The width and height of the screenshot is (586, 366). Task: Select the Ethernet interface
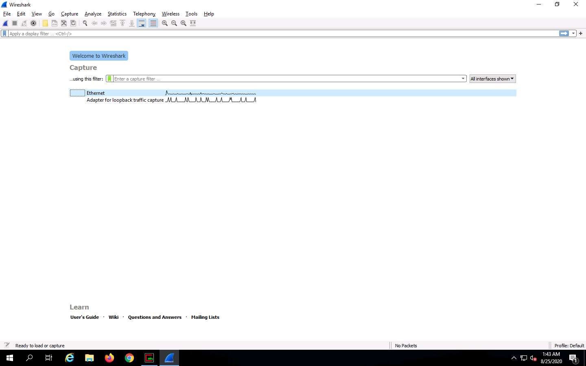coord(293,93)
